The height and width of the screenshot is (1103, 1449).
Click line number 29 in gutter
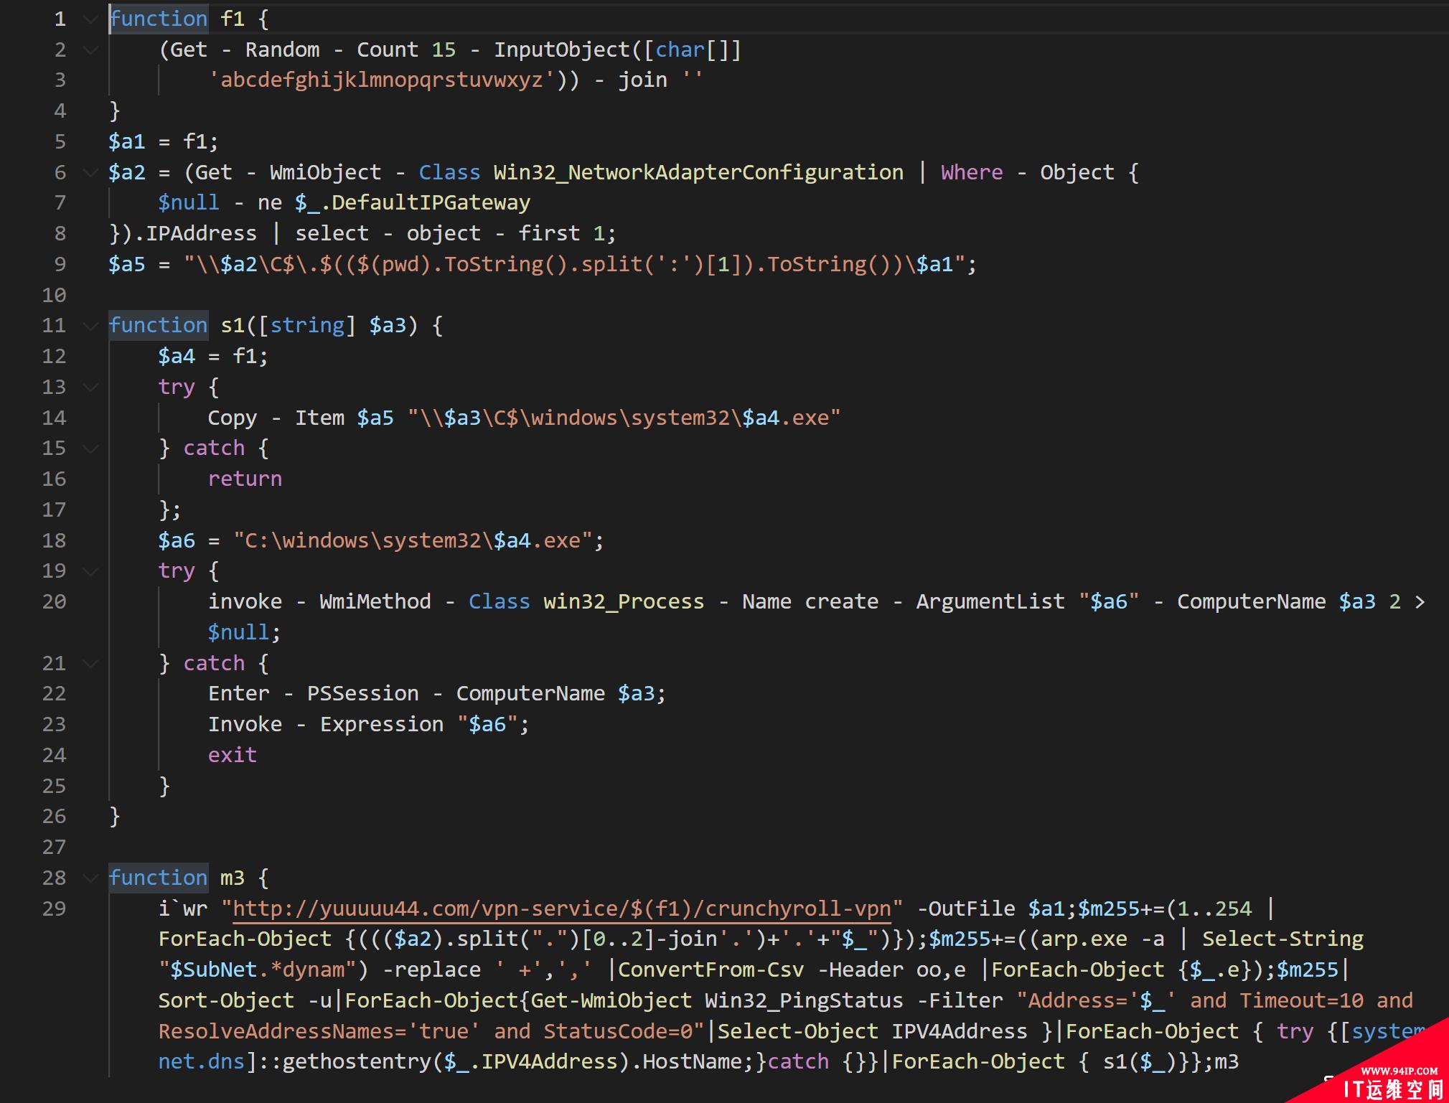54,909
